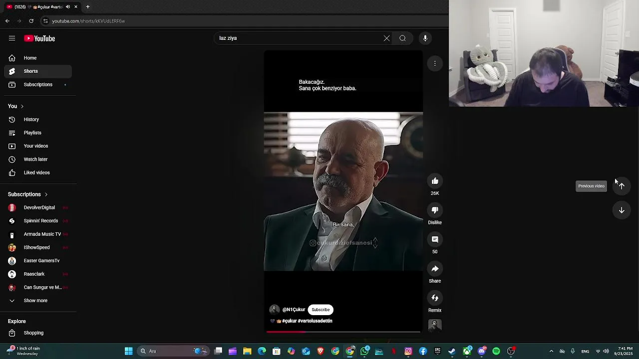The width and height of the screenshot is (639, 359).
Task: Open Easter GamersTv channel
Action: pos(38,261)
